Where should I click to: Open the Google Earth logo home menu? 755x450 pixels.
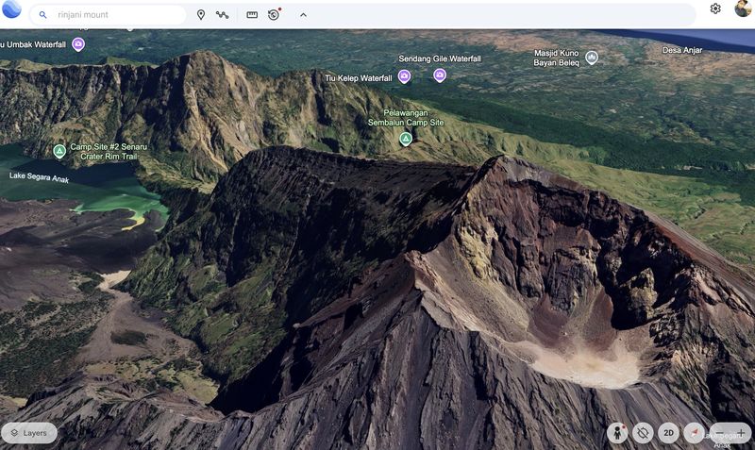(11, 8)
